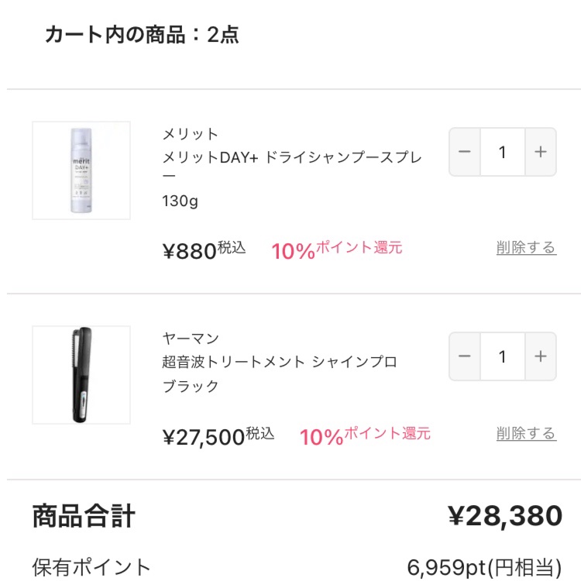Click the ¥880 税込 price

tap(204, 250)
